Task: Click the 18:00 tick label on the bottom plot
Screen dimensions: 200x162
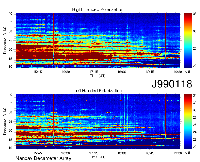Action: coord(122,153)
